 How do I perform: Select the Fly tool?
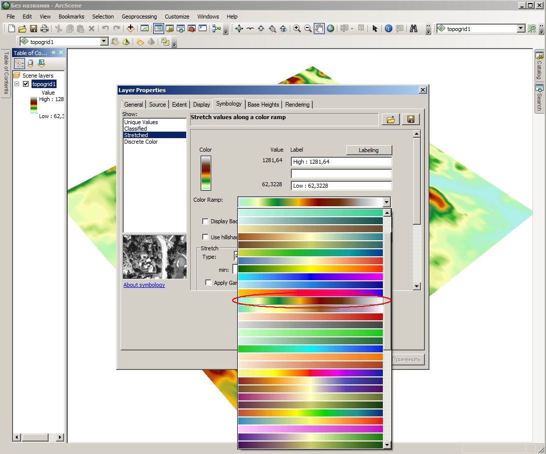click(x=250, y=29)
